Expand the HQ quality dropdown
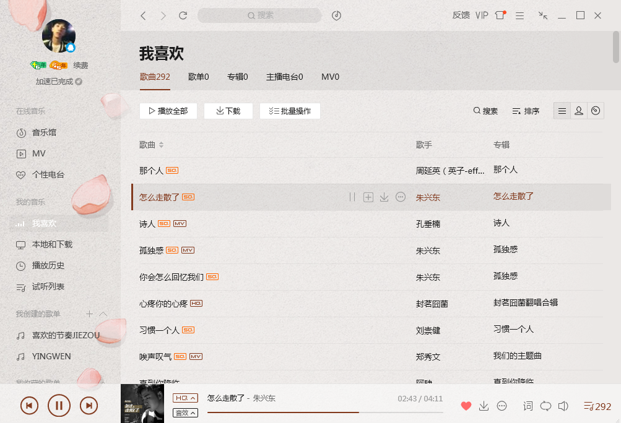Image resolution: width=621 pixels, height=423 pixels. pyautogui.click(x=185, y=398)
